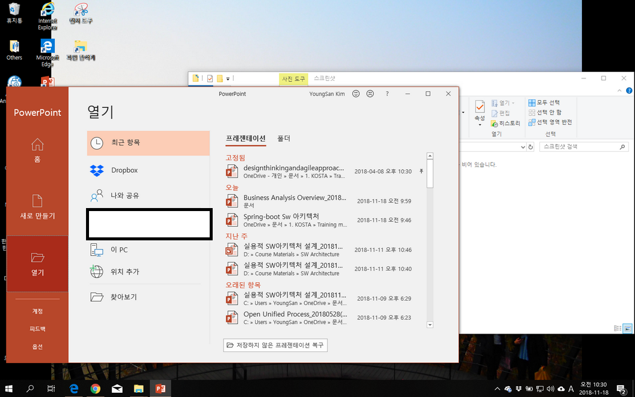Open the 휴지통 recycle bin desktop icon
Screen dimensions: 635x397
coord(14,13)
